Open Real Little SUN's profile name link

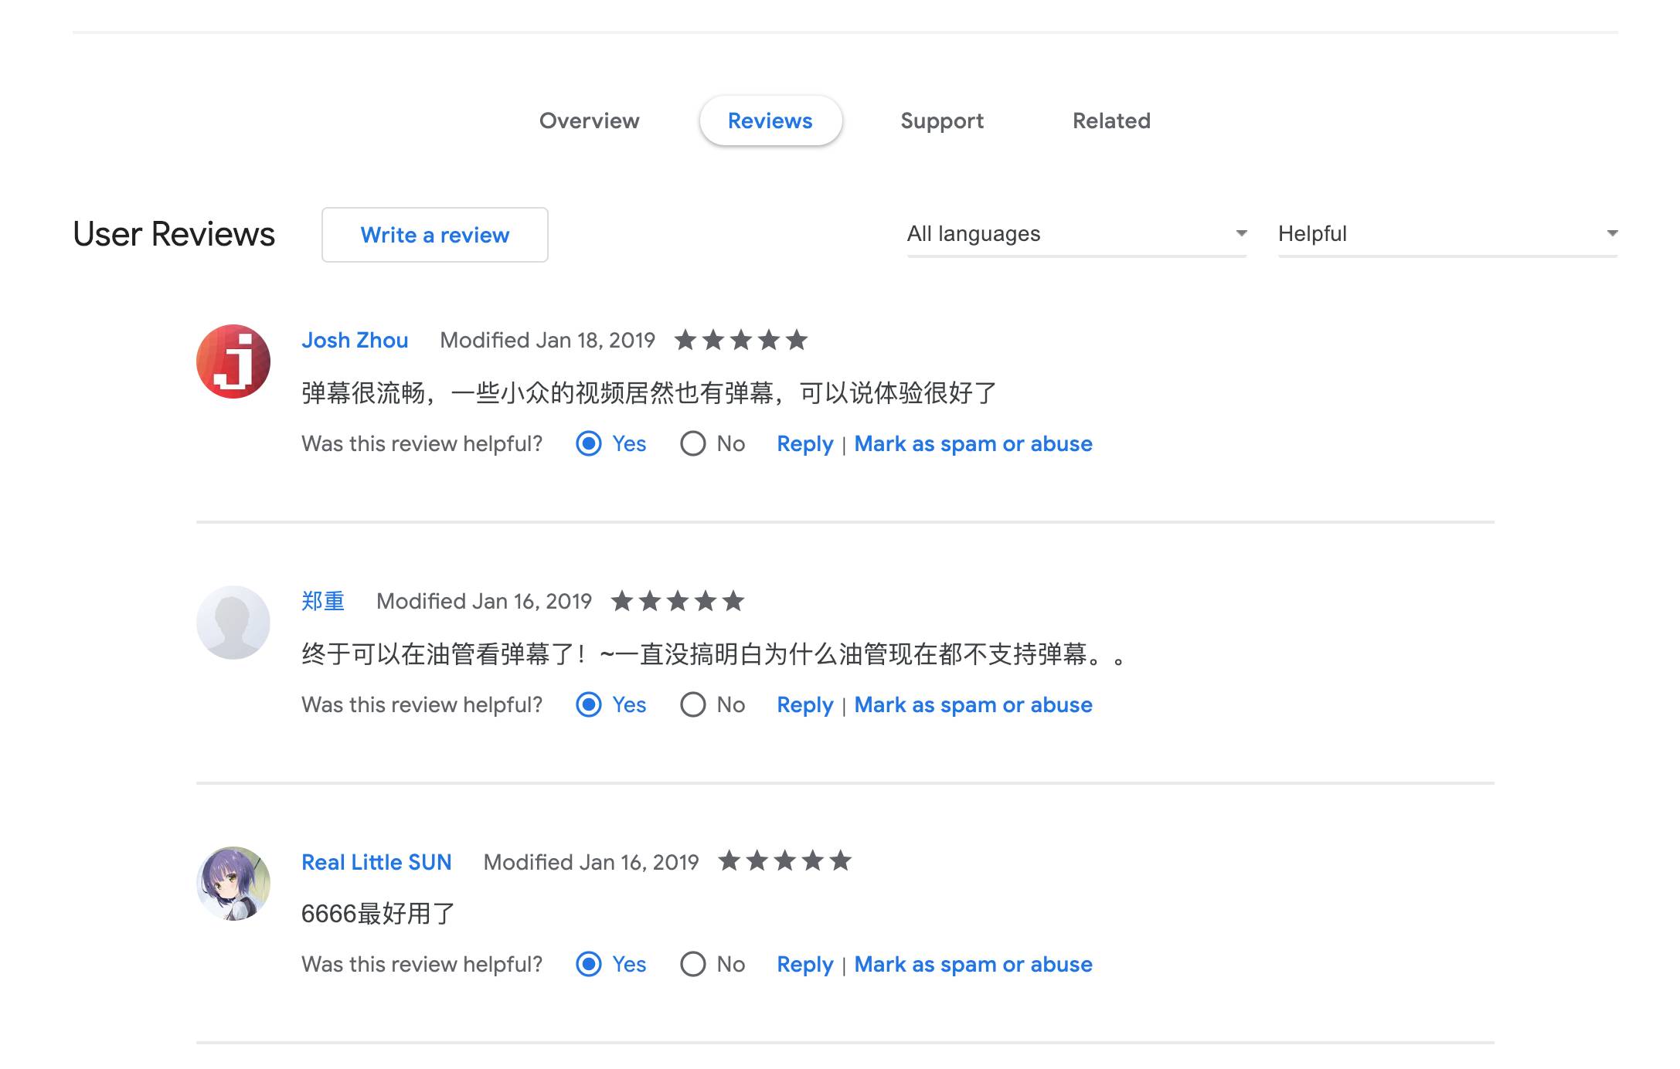tap(376, 862)
